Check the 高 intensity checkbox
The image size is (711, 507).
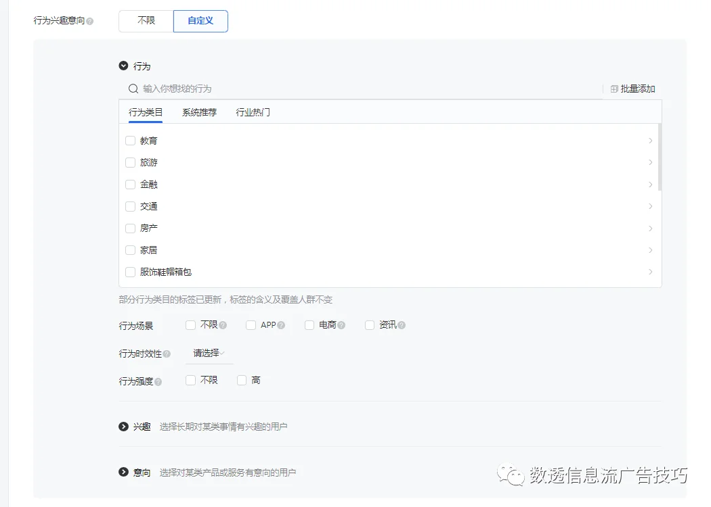(242, 380)
